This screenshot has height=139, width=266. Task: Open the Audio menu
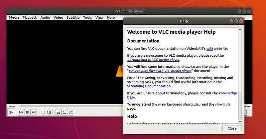[45, 18]
